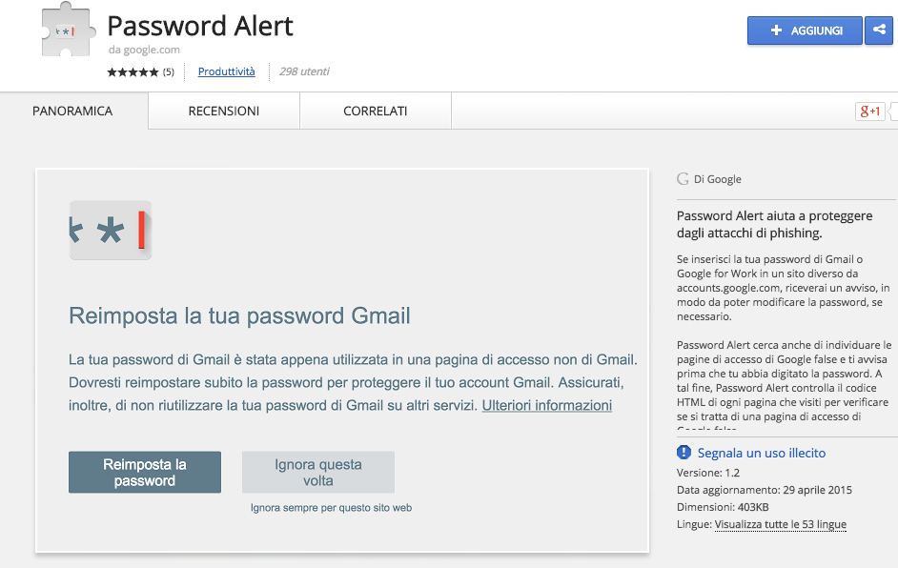Click the Google +1 icon
Screen dimensions: 898x568
(870, 112)
